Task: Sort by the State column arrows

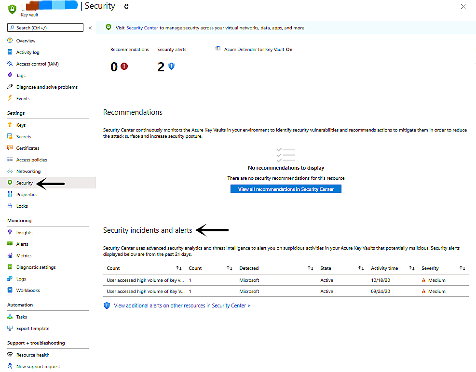Action: [x=361, y=268]
